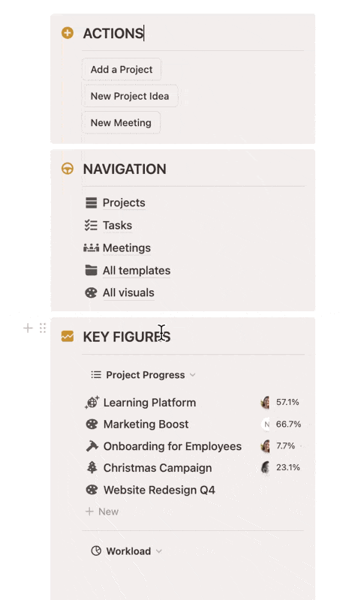Click the Christmas tree icon for Christmas Campaign
This screenshot has height=600, width=340.
coord(92,467)
